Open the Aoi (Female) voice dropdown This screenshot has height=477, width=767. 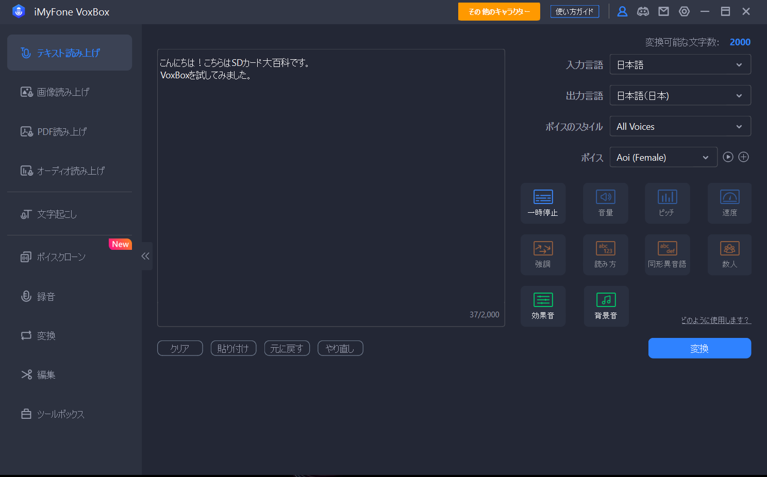(x=663, y=158)
